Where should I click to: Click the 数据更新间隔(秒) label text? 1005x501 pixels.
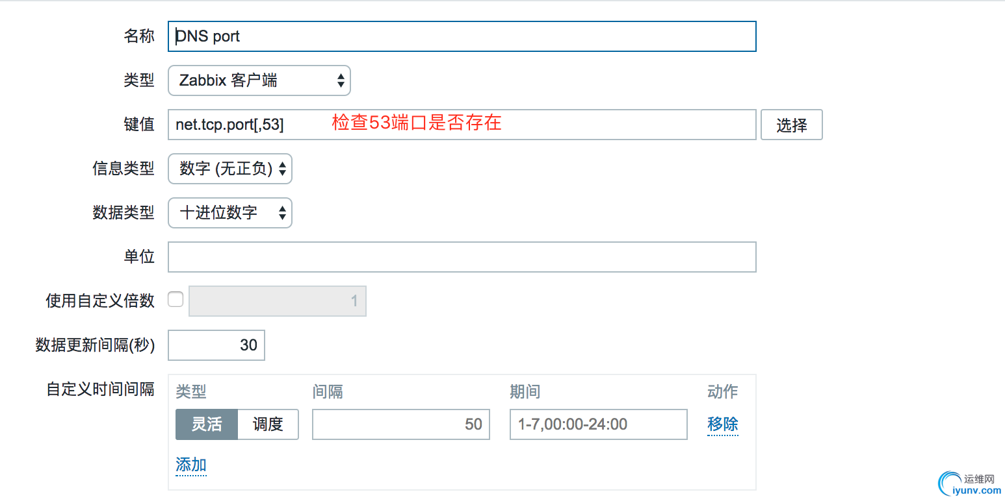pos(95,345)
